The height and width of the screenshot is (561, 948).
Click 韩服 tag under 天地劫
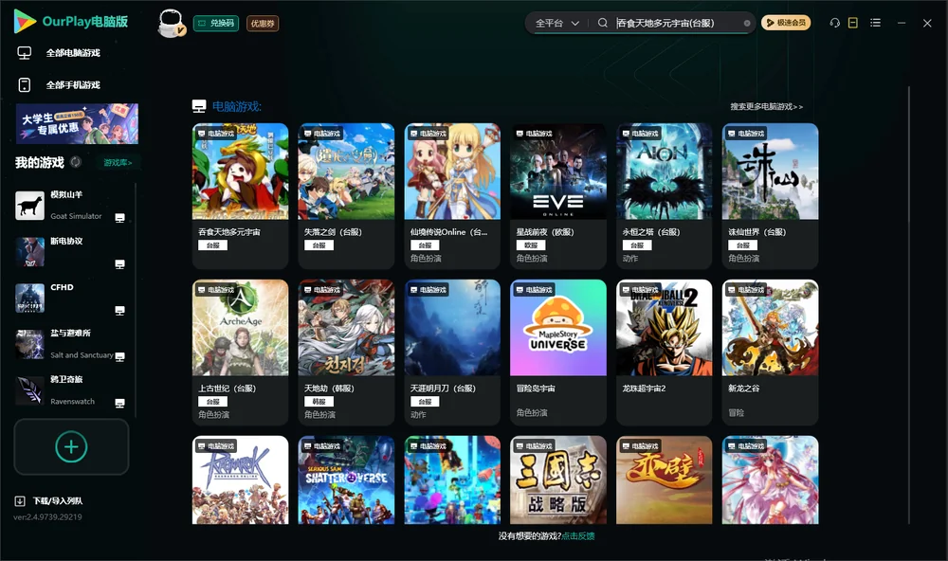[319, 402]
